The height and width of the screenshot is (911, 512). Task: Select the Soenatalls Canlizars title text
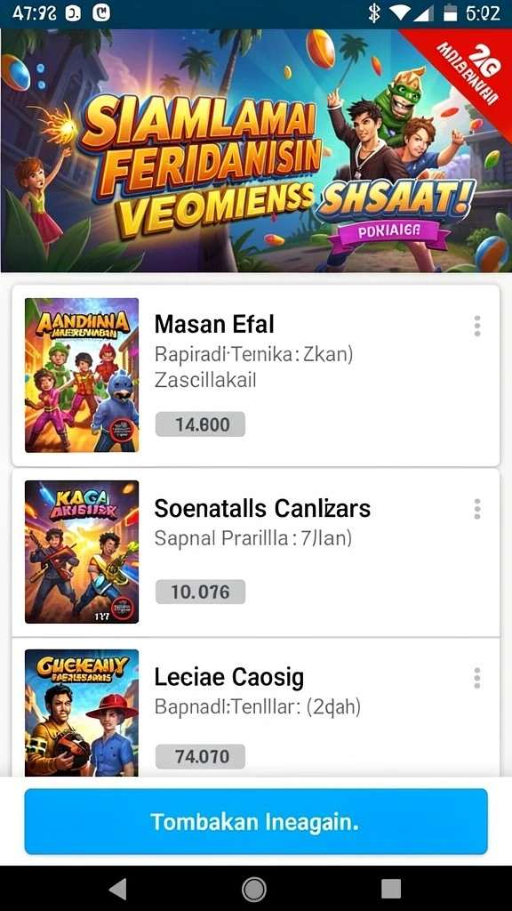[x=262, y=508]
